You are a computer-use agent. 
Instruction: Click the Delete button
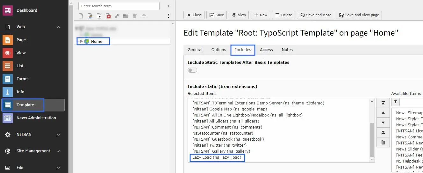[283, 15]
